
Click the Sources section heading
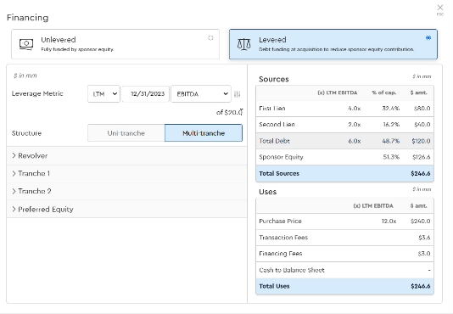(274, 79)
